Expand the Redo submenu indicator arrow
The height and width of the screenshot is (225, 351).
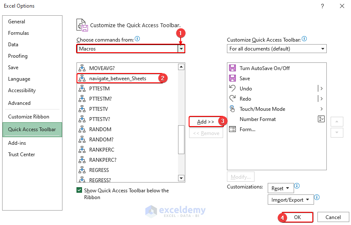[x=320, y=98]
